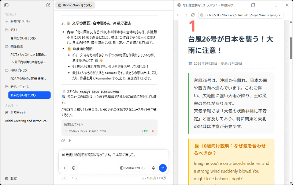Reload the preview page
Viewport: 293px width, 185px height.
point(193,15)
